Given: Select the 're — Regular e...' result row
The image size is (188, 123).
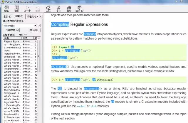Looking at the screenshot, I should pyautogui.click(x=20, y=45).
